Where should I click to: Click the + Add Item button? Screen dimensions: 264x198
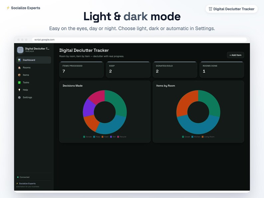point(235,55)
